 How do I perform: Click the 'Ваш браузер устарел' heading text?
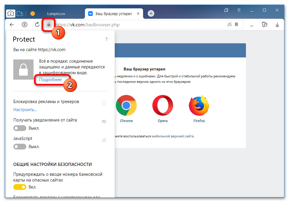tap(144, 69)
